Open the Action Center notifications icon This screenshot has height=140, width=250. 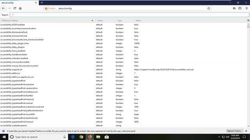tap(244, 137)
